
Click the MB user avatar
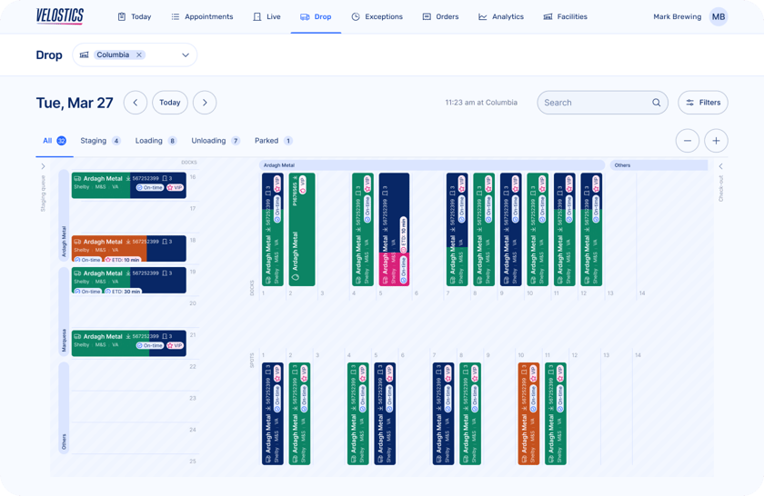click(719, 16)
